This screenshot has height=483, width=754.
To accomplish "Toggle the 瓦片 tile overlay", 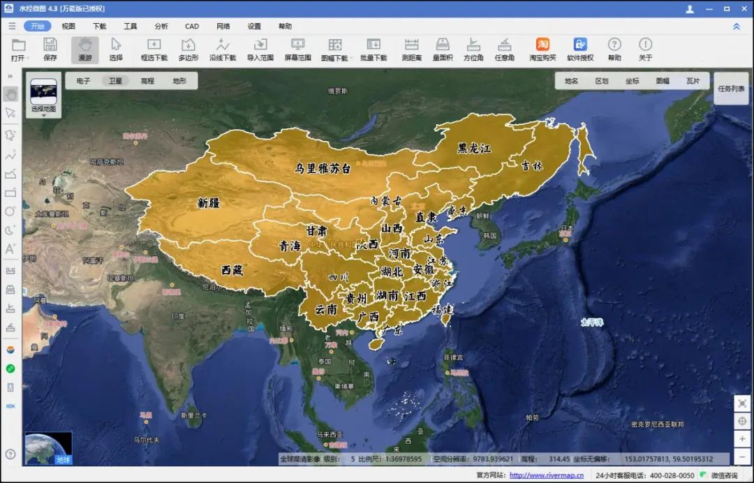I will tap(693, 81).
